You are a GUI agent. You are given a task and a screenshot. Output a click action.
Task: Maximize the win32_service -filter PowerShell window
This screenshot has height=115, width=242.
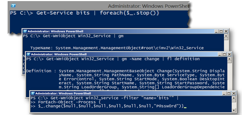pyautogui.click(x=229, y=93)
